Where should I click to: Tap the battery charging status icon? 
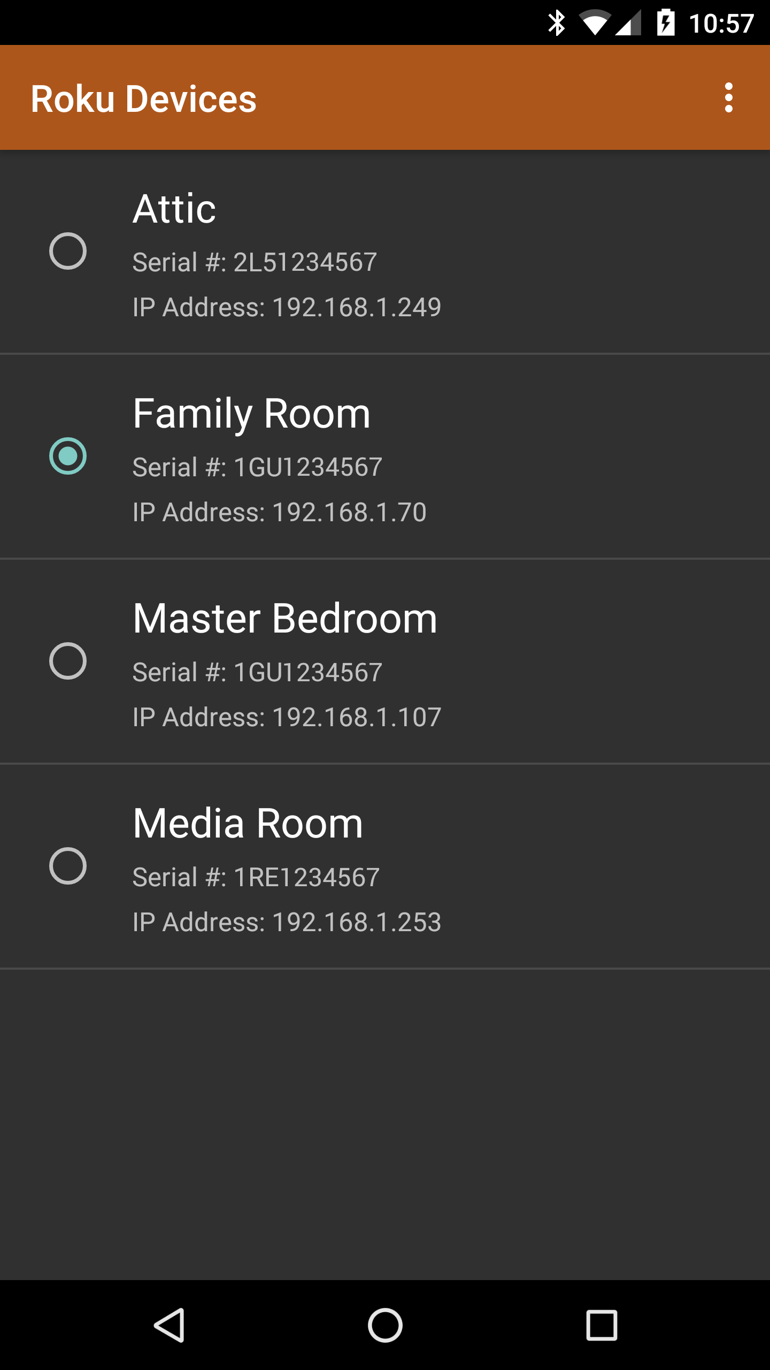coord(666,23)
